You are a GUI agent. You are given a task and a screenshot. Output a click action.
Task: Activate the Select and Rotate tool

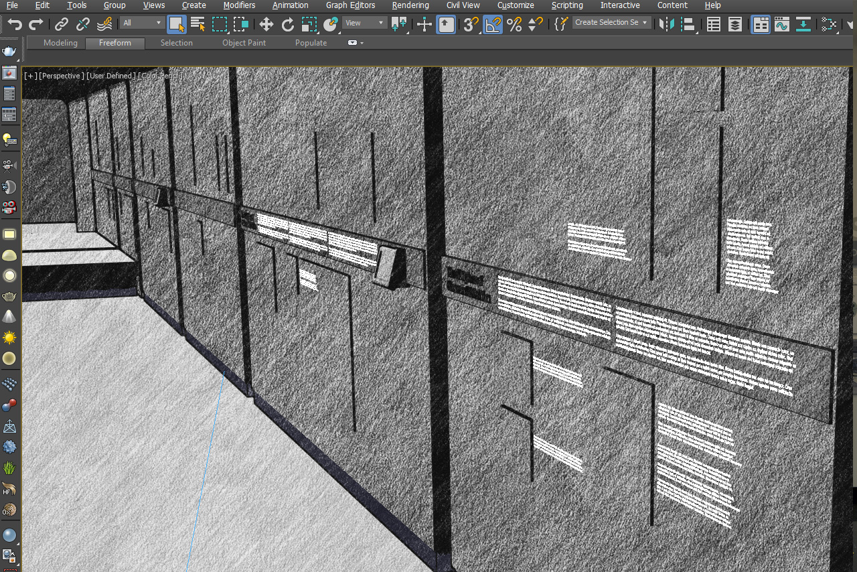[288, 25]
